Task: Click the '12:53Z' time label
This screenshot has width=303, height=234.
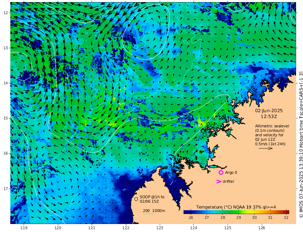Action: 269,117
